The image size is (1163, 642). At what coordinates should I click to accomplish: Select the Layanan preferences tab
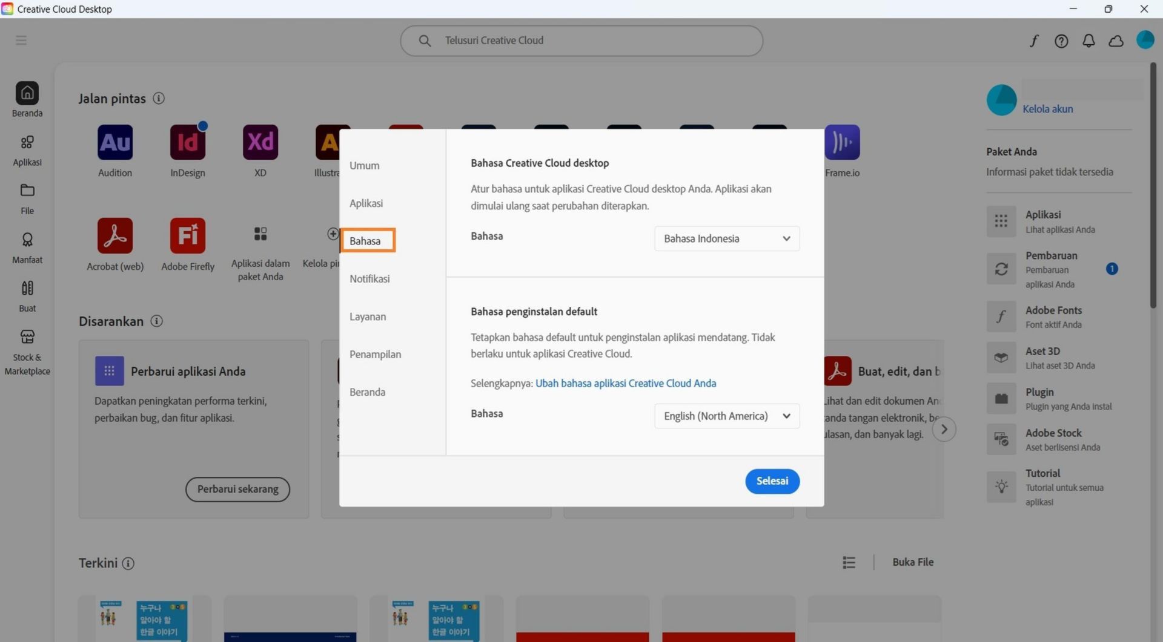368,316
